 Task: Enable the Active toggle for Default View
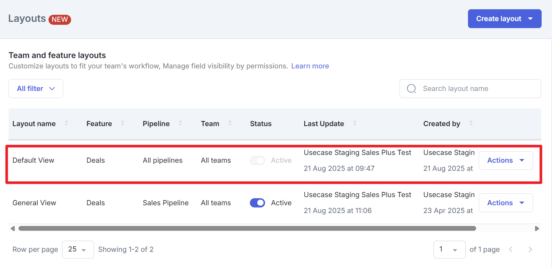click(x=257, y=160)
